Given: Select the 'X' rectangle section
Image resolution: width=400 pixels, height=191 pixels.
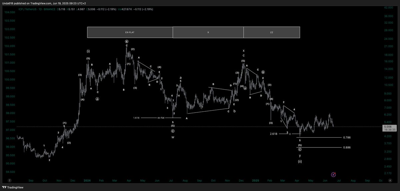Looking at the screenshot, I should coord(208,33).
